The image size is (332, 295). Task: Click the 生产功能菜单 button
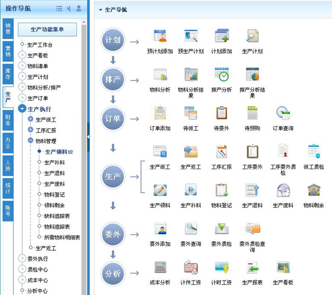(47, 29)
